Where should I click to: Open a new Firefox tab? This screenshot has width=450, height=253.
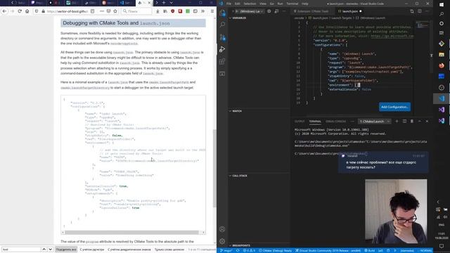point(164,3)
